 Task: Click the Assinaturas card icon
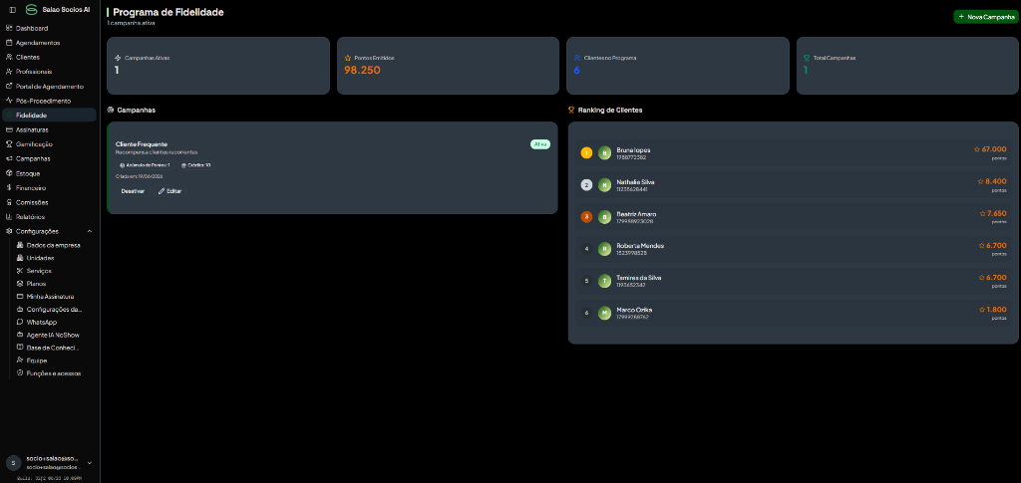pos(9,130)
